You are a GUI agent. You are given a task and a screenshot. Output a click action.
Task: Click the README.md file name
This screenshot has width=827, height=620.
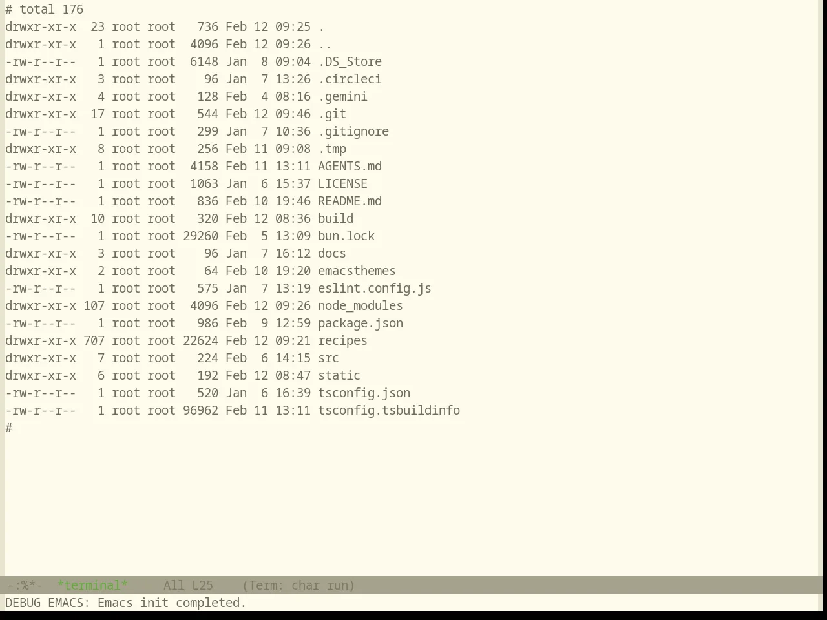[350, 201]
